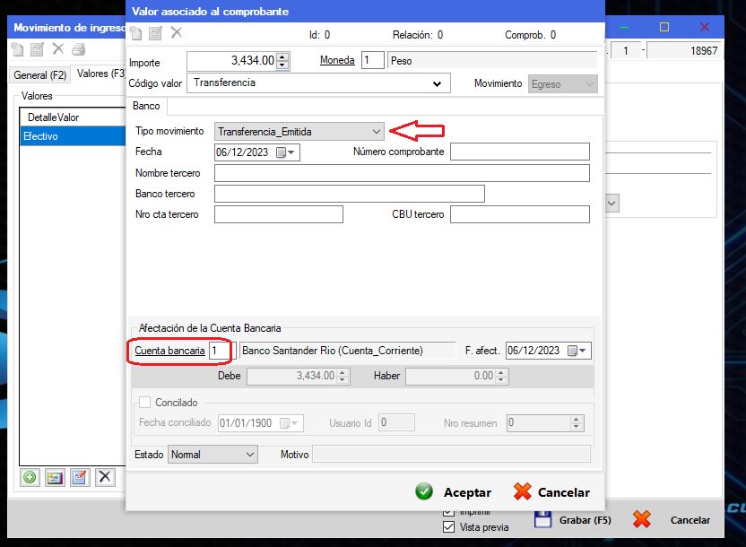Click the 18967 number field in background window
This screenshot has width=746, height=547.
pos(681,50)
